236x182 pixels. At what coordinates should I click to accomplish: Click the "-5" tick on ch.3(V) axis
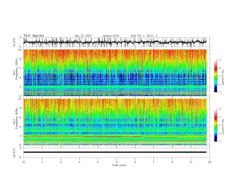(20, 157)
